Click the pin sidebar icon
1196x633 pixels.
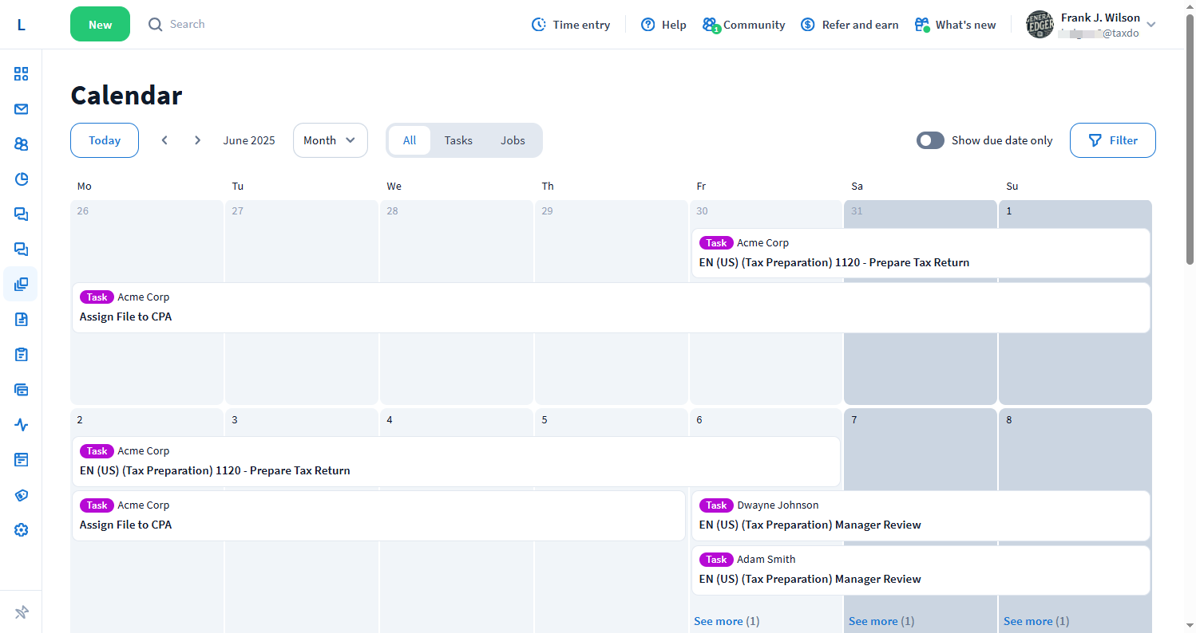pos(22,612)
